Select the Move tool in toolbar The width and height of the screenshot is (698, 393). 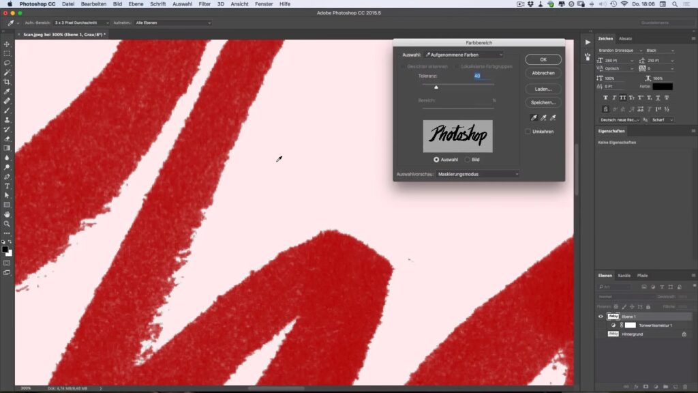click(x=7, y=44)
